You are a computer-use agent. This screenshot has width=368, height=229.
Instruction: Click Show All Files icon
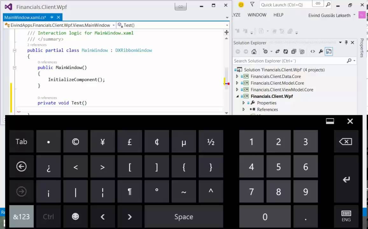[302, 52]
